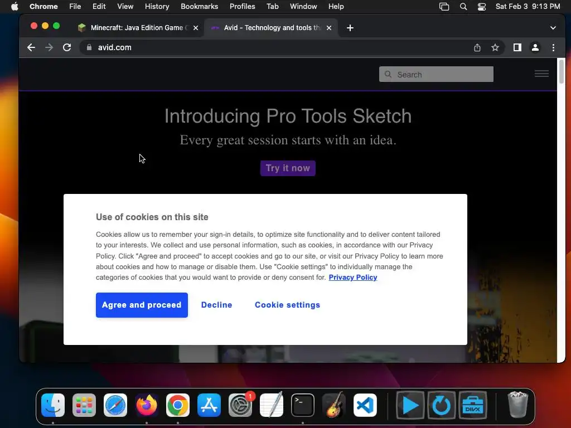Open Terminal from the Dock
The image size is (571, 428).
coord(303,405)
